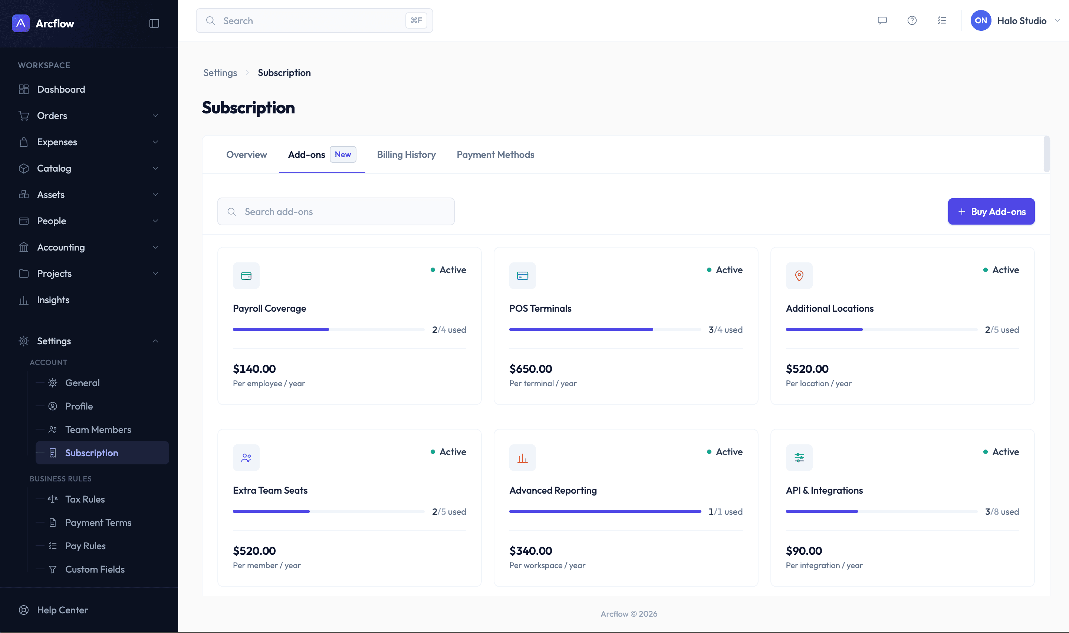Open Help Center at sidebar bottom
1069x633 pixels.
89,610
